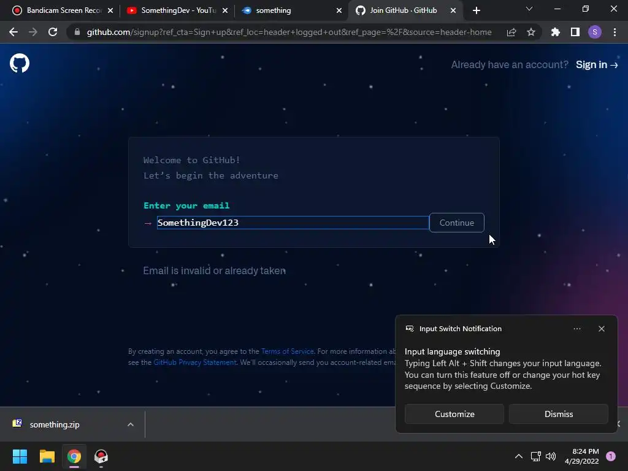Click the Chrome taskbar icon
Viewport: 628px width, 471px height.
pyautogui.click(x=74, y=456)
